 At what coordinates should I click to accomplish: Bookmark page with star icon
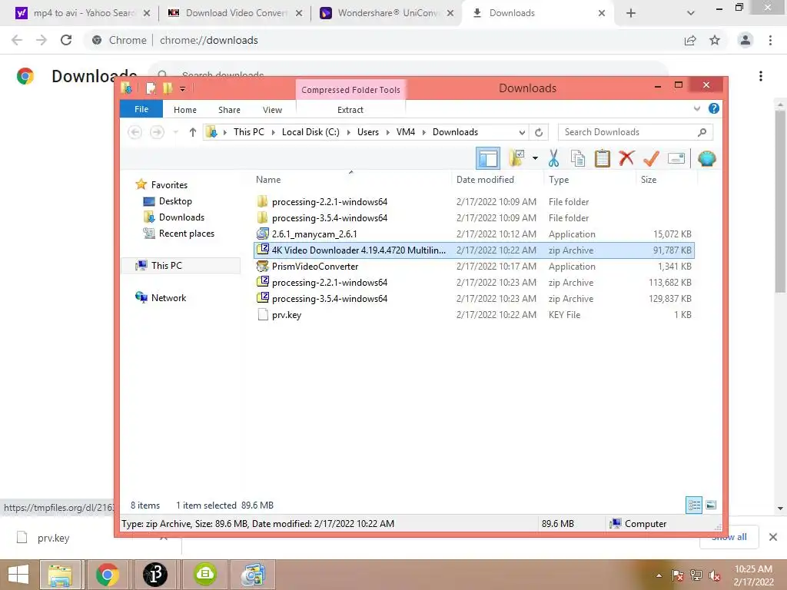(715, 40)
